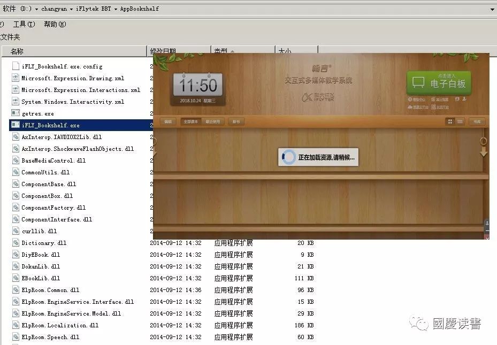
Task: Click the 111 KB size cell
Action: tap(304, 278)
